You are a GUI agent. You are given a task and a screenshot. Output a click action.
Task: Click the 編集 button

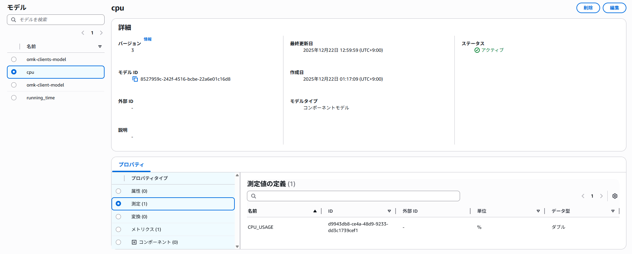click(614, 8)
